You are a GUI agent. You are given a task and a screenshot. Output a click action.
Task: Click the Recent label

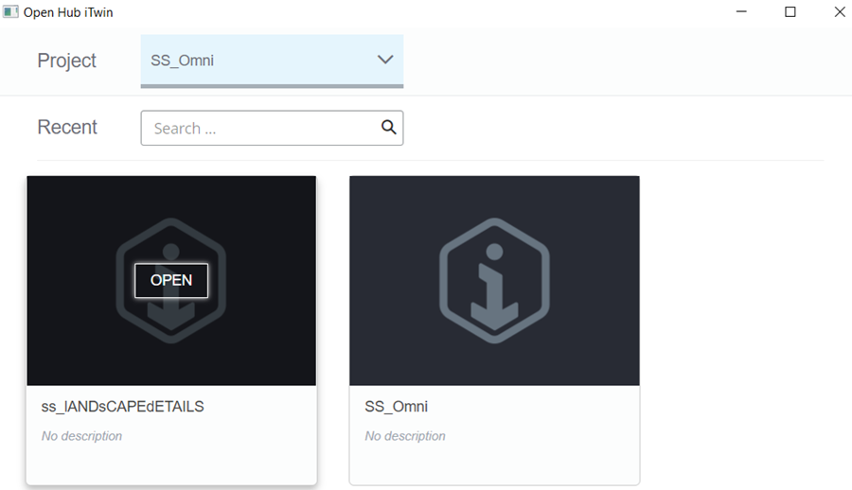pos(67,127)
